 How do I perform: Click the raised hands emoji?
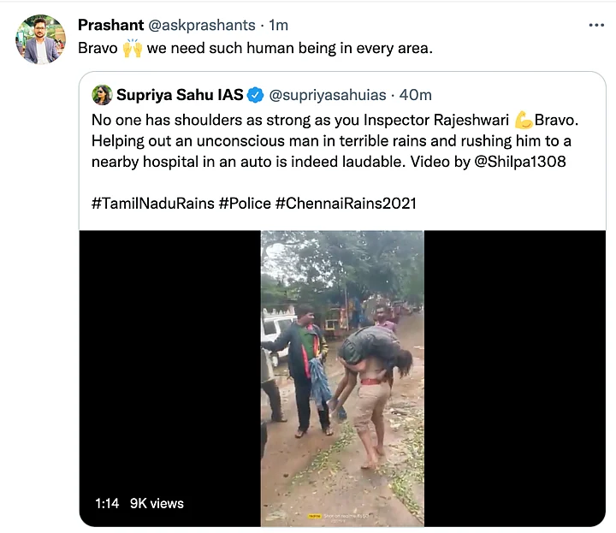[x=133, y=48]
